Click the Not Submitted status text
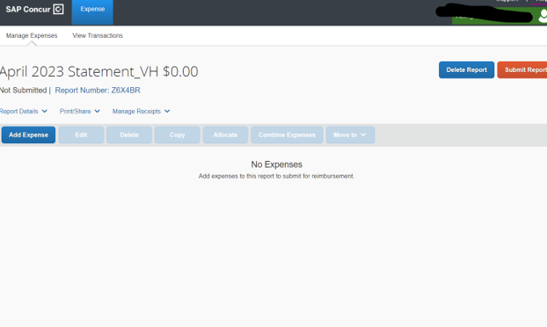 click(23, 91)
